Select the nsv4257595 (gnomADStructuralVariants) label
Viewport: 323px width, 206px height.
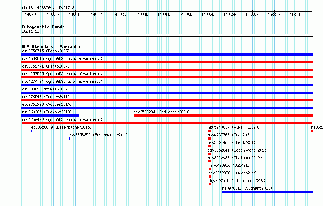(62, 74)
